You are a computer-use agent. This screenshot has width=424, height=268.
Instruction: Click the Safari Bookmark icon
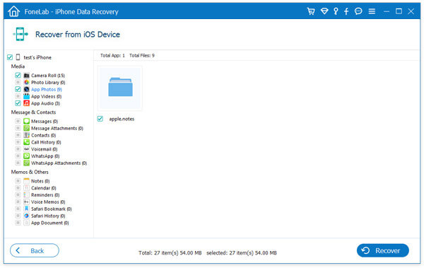tap(27, 209)
